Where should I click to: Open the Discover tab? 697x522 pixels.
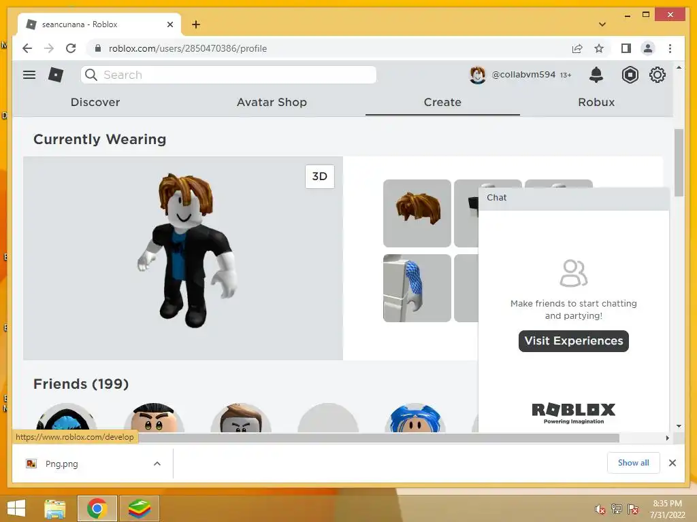(x=95, y=102)
